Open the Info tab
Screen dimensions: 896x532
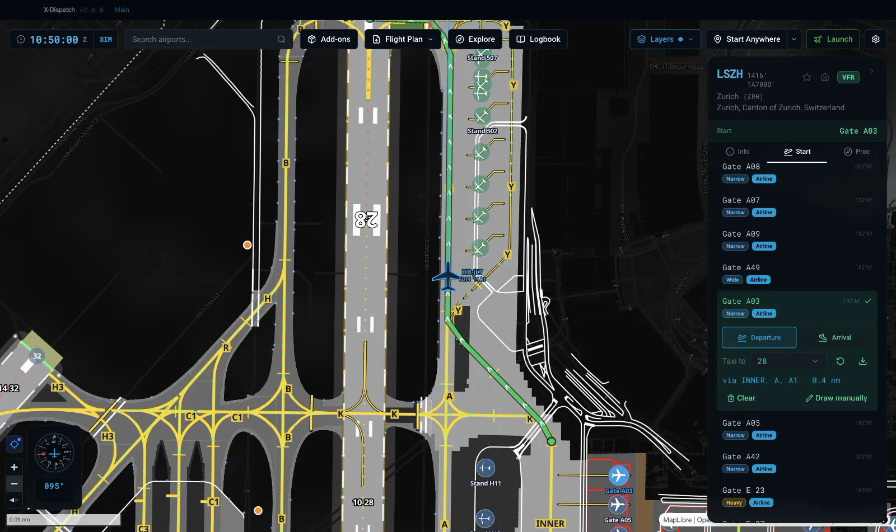pyautogui.click(x=738, y=152)
